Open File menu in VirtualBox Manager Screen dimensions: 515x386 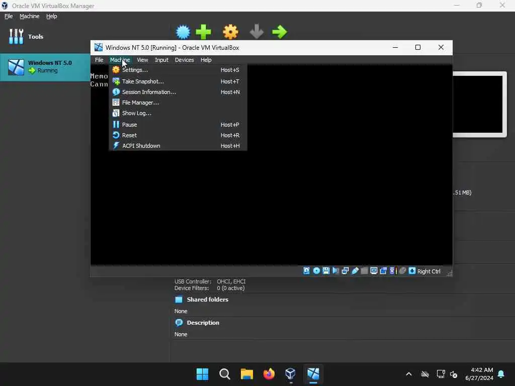click(9, 16)
